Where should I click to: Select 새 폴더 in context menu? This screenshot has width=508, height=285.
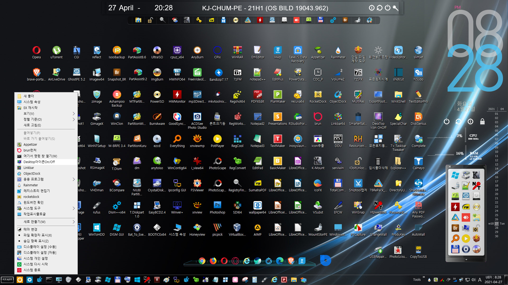pos(46,96)
